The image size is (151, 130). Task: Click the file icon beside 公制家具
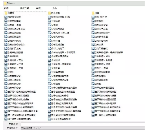click(93, 45)
